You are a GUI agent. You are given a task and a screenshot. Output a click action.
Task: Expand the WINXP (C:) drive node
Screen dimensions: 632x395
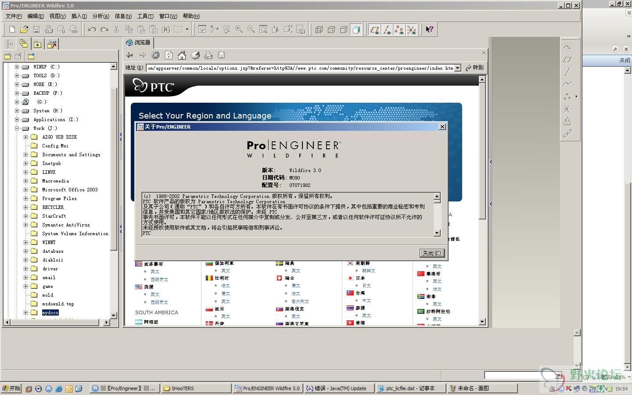point(17,67)
